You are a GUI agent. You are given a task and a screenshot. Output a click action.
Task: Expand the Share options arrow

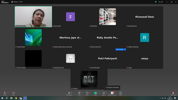[x=99, y=93]
